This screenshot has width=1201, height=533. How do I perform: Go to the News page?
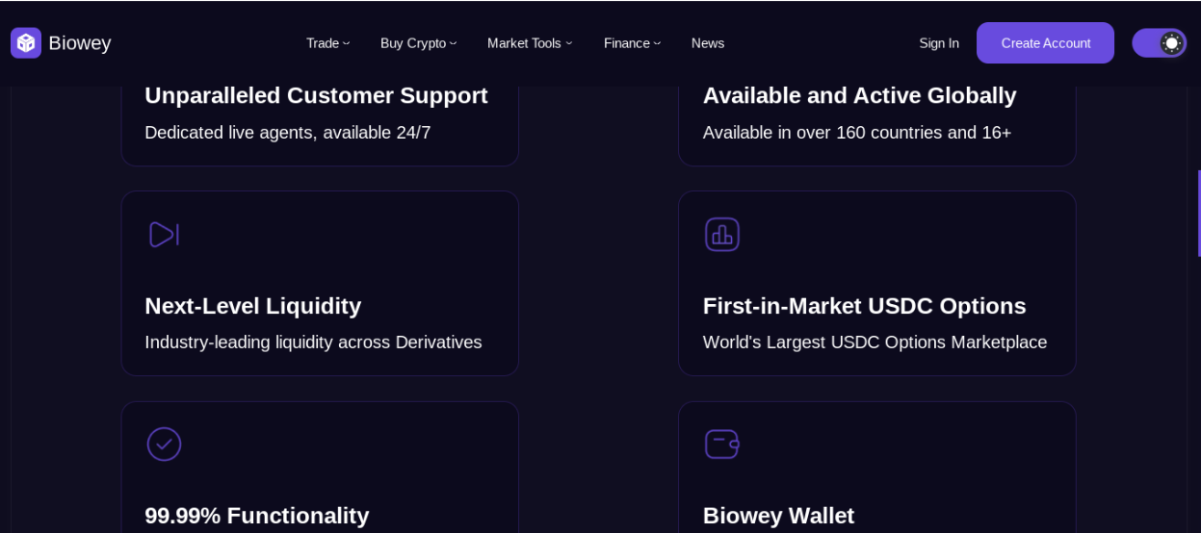pyautogui.click(x=707, y=43)
